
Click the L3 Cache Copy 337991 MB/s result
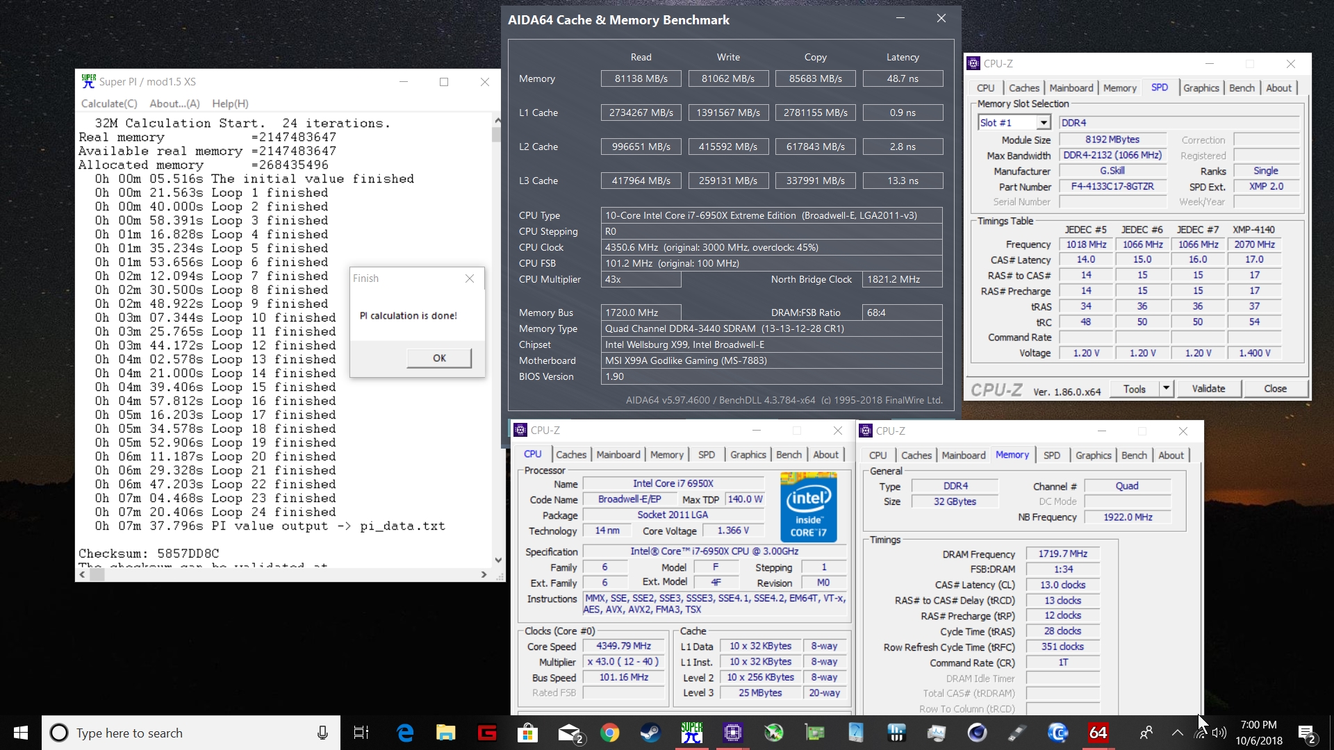pos(815,181)
